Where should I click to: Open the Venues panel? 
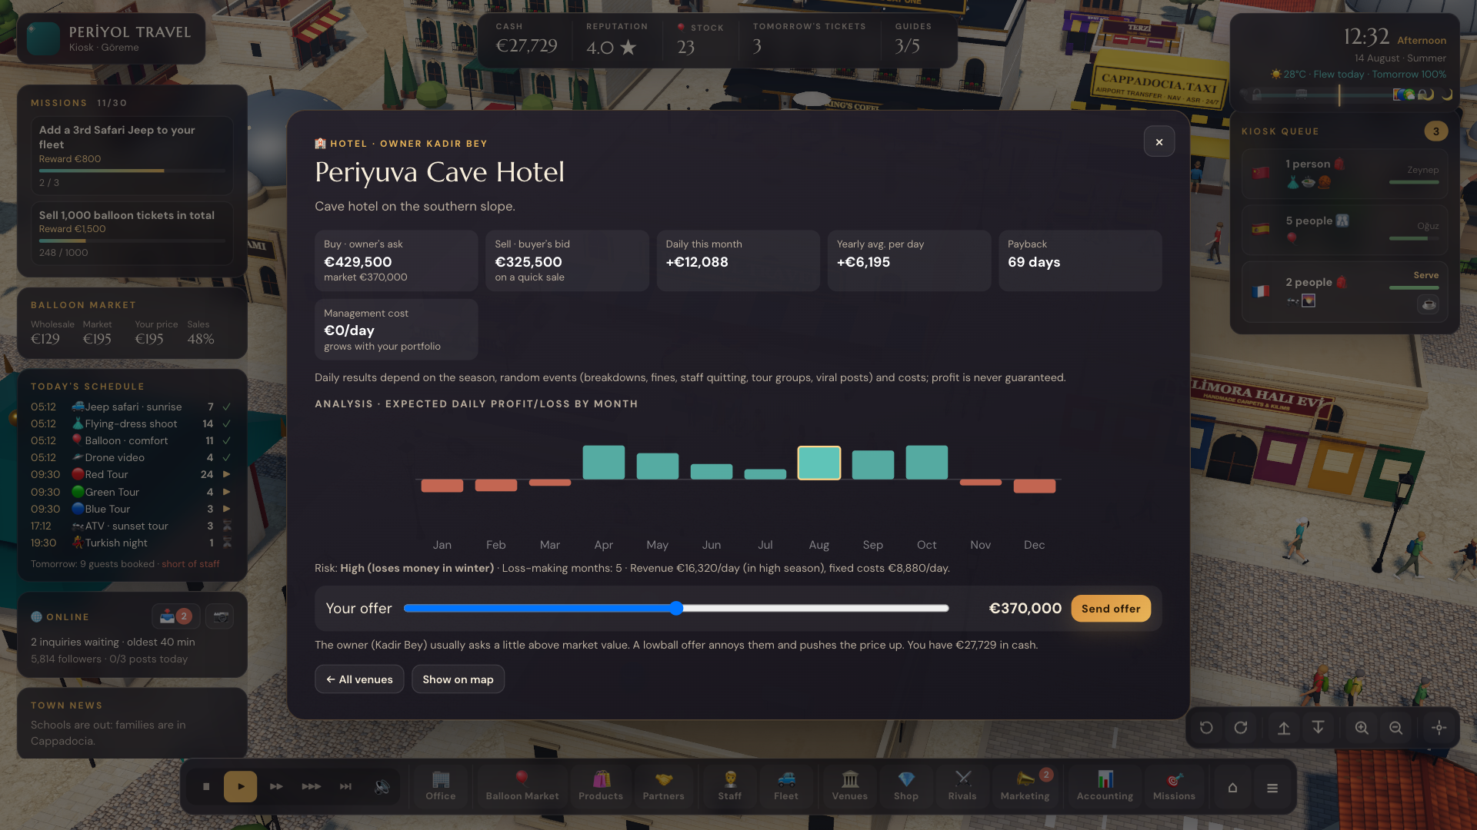pyautogui.click(x=849, y=785)
